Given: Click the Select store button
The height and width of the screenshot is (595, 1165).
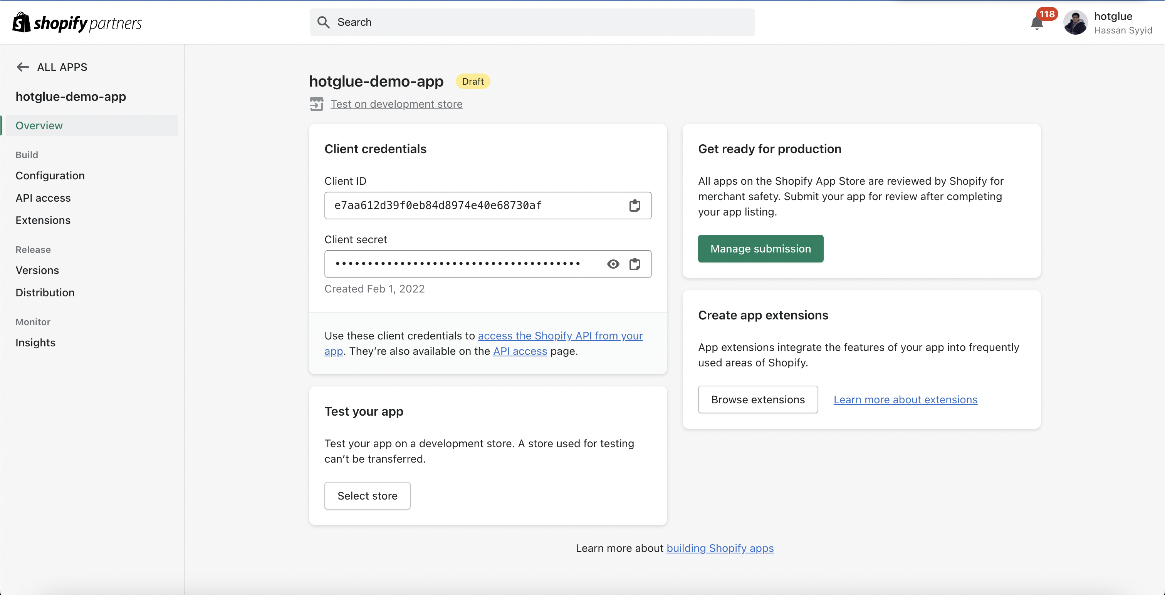Looking at the screenshot, I should (x=367, y=496).
